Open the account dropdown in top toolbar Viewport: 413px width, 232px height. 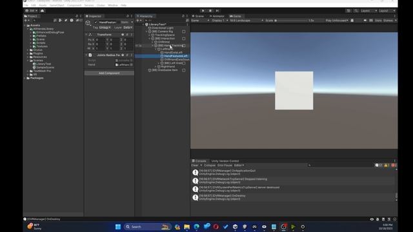32,11
